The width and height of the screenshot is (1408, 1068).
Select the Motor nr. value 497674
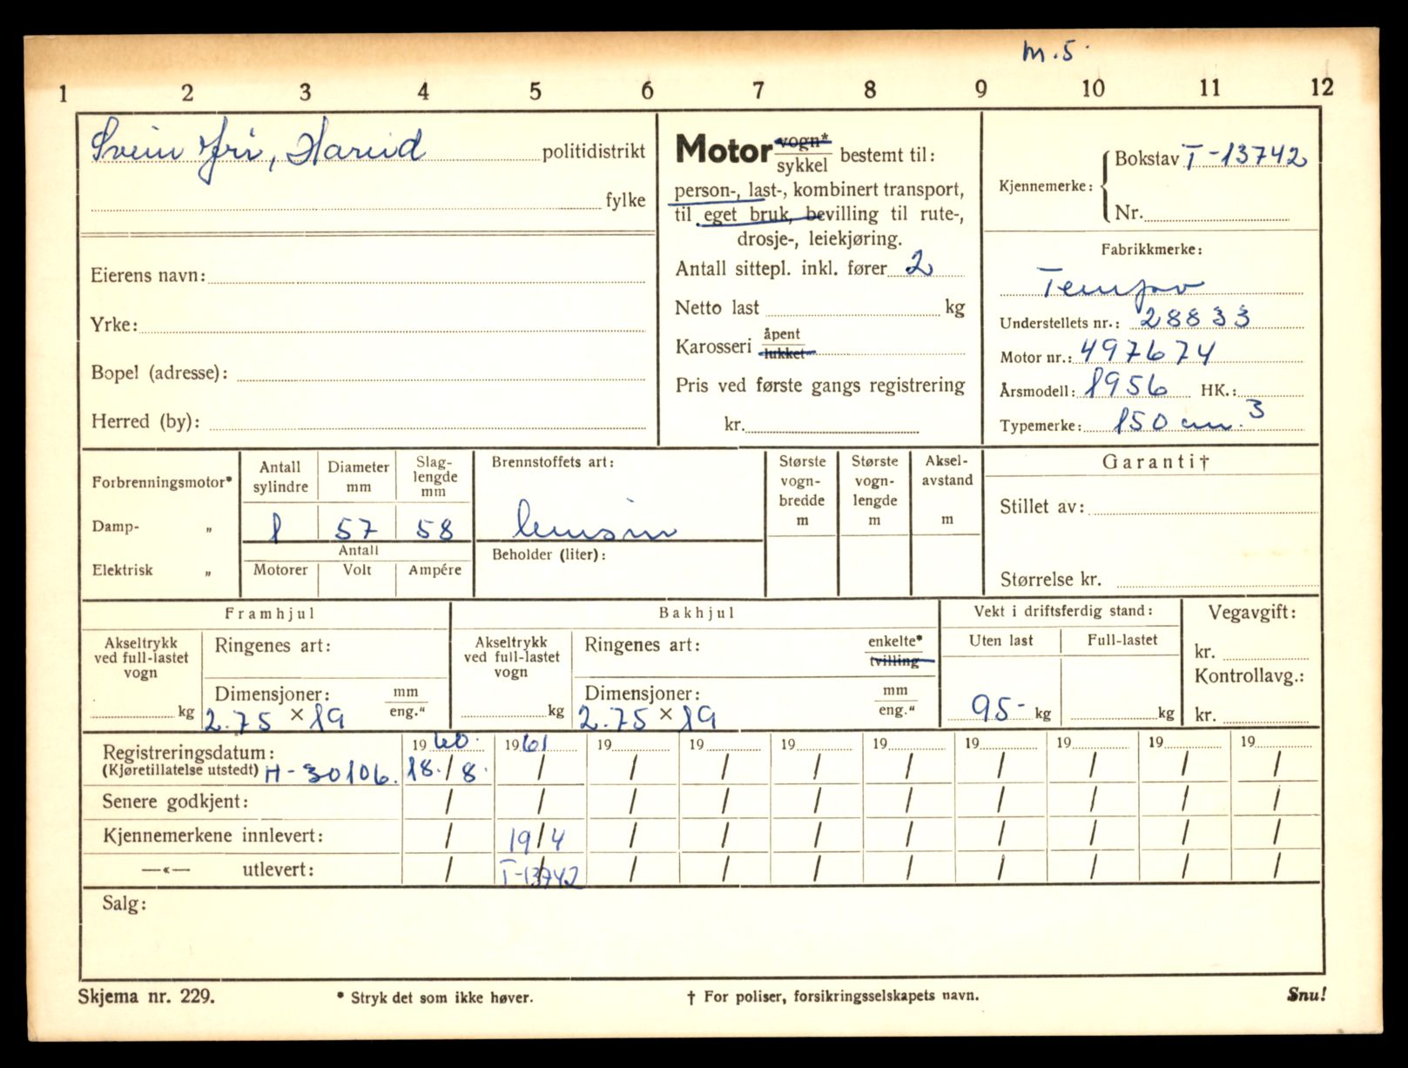(1147, 352)
